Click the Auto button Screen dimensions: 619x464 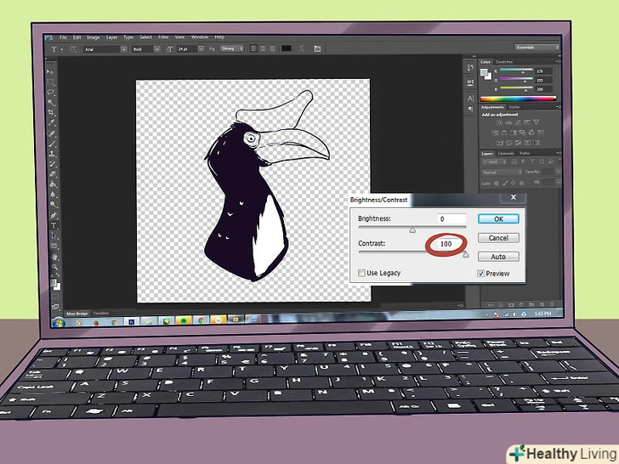pyautogui.click(x=498, y=257)
